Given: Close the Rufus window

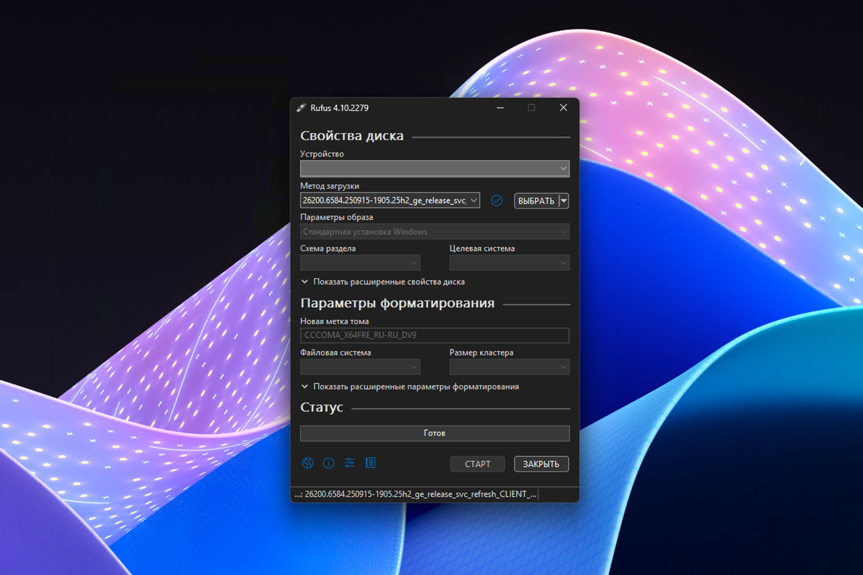Looking at the screenshot, I should tap(564, 108).
